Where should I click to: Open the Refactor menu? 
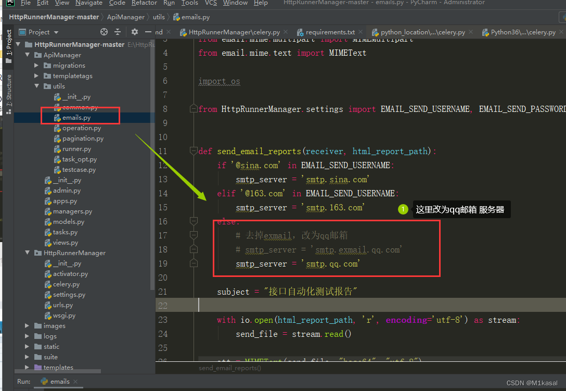click(x=144, y=3)
